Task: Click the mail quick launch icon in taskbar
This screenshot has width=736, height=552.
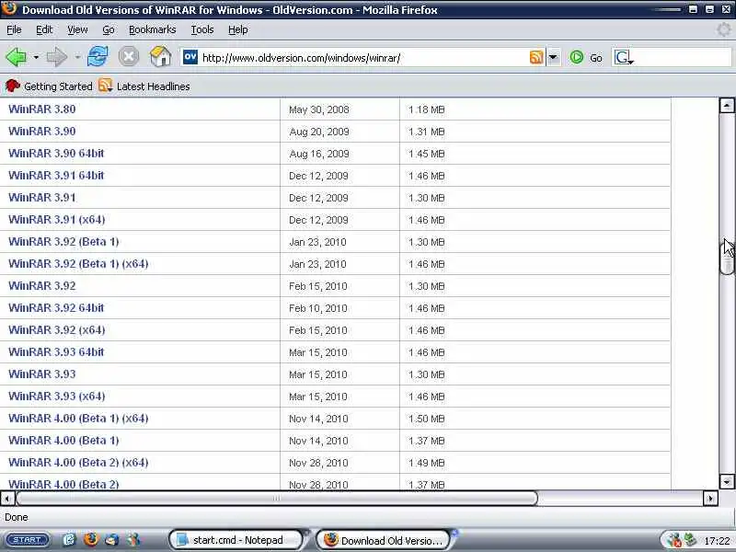Action: click(x=112, y=540)
